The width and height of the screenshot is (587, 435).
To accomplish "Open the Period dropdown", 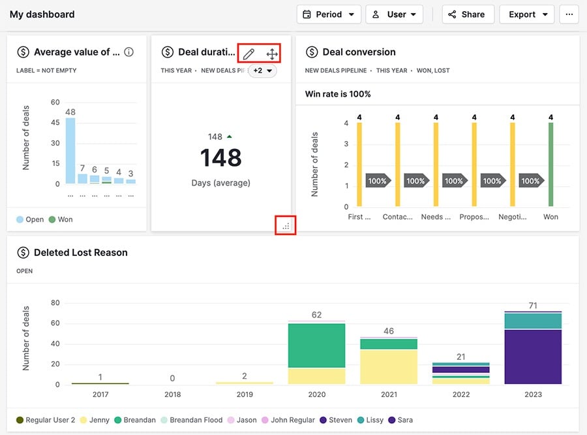I will 329,14.
